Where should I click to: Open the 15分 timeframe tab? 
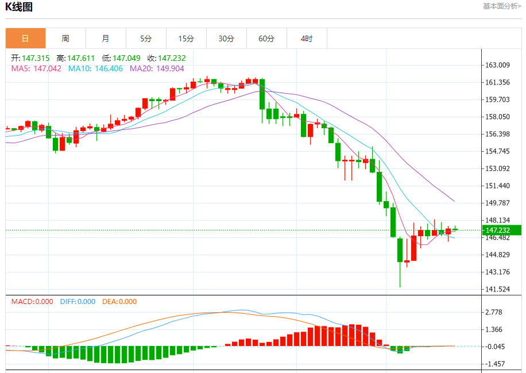186,39
